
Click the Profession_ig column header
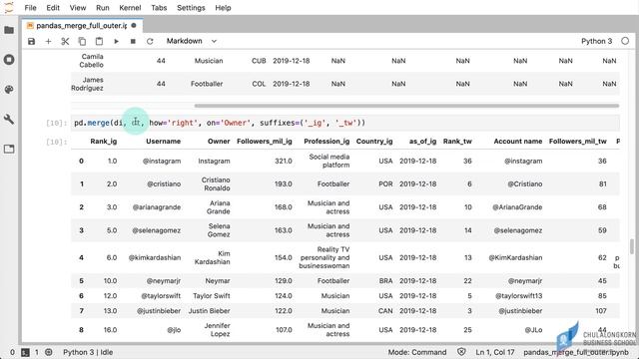point(326,142)
